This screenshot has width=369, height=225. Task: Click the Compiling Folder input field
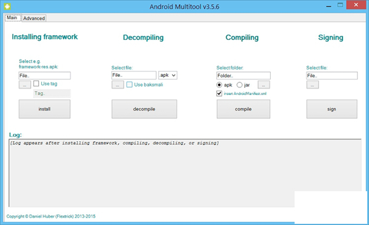pos(244,76)
